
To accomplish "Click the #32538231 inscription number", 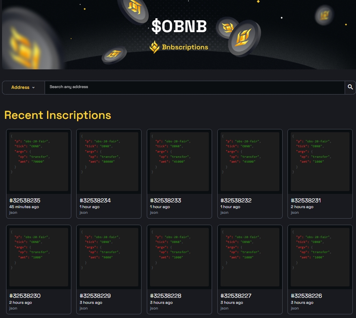I will [306, 200].
